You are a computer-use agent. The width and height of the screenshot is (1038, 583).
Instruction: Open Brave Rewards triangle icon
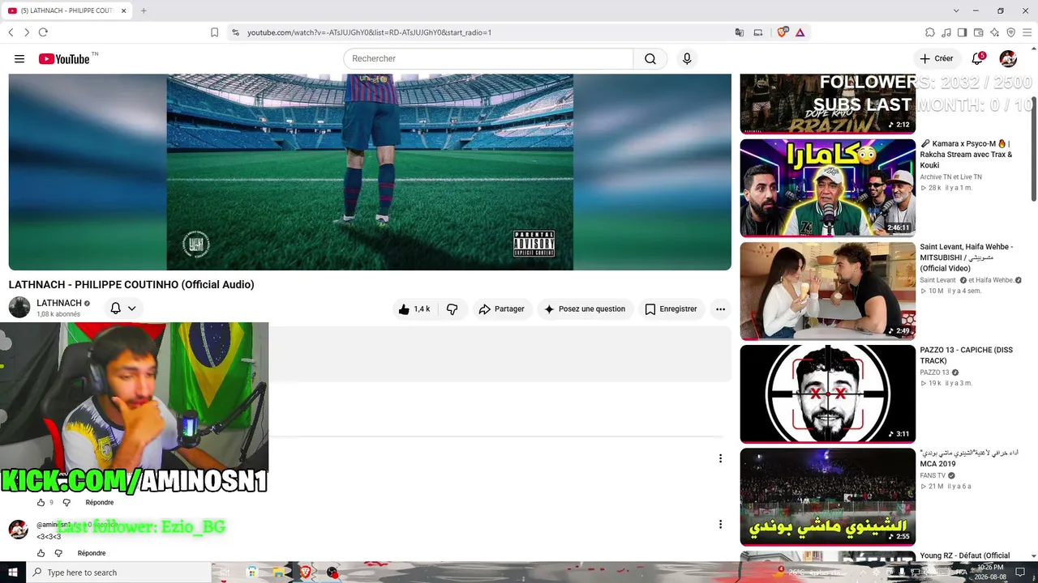click(x=800, y=32)
